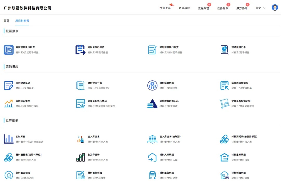This screenshot has height=181, width=281.
Task: Select 材料合同一览 under 采购报表
Action: coord(80,85)
